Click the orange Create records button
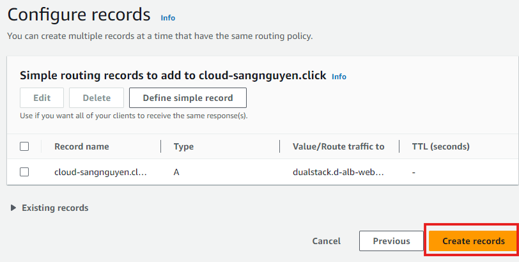This screenshot has width=519, height=262. click(473, 241)
